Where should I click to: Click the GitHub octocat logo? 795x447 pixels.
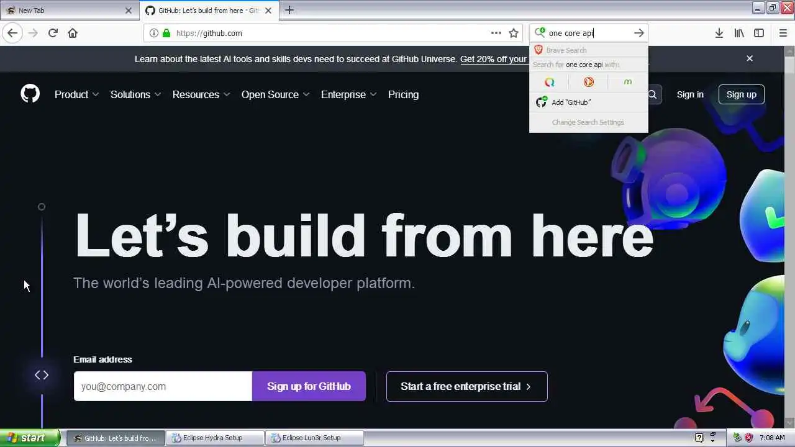pyautogui.click(x=30, y=94)
